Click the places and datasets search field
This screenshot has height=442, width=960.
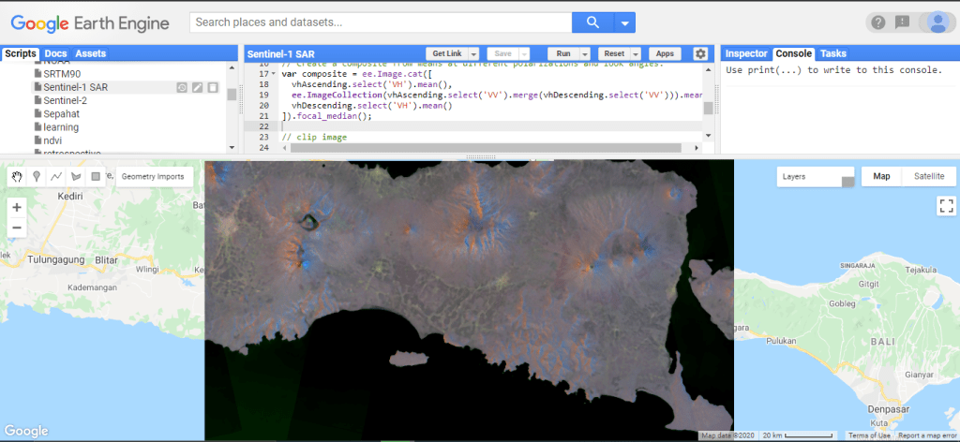[380, 22]
